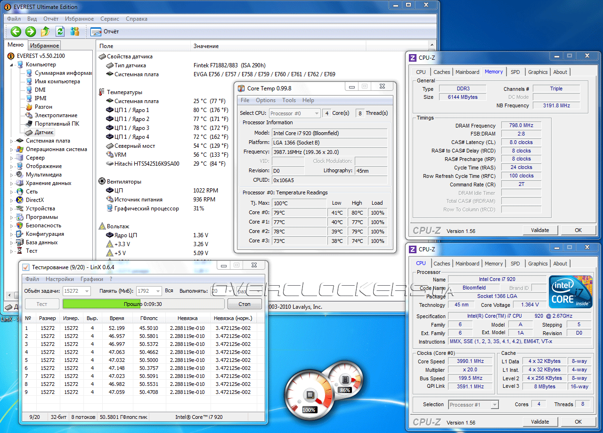Click Validate in the lower CPU-Z window
Screen dimensions: 603x433
tap(540, 422)
